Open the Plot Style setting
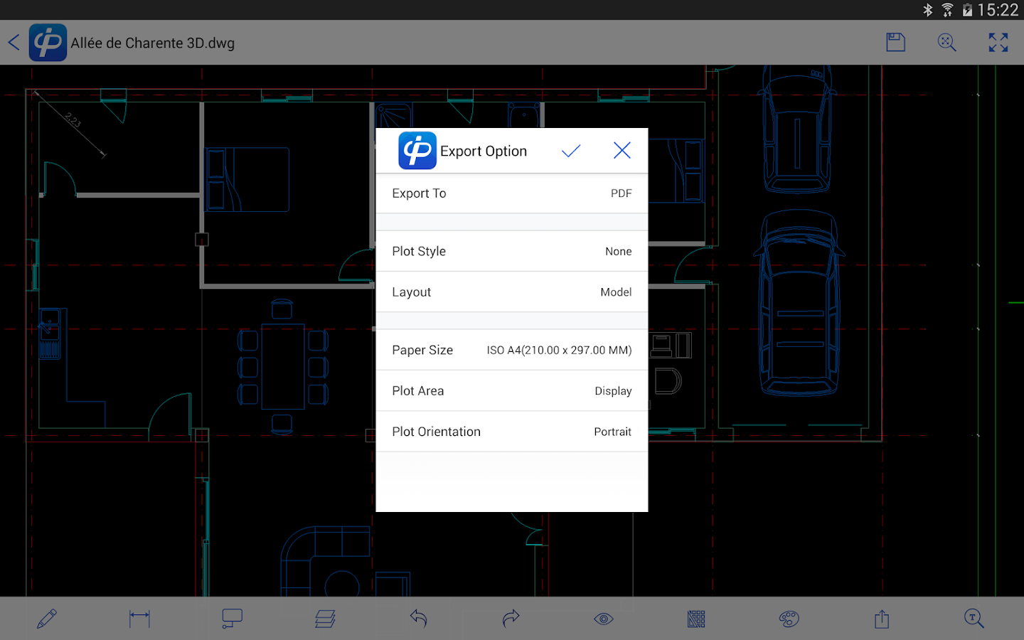Screen dimensions: 1024x640 (x=511, y=251)
